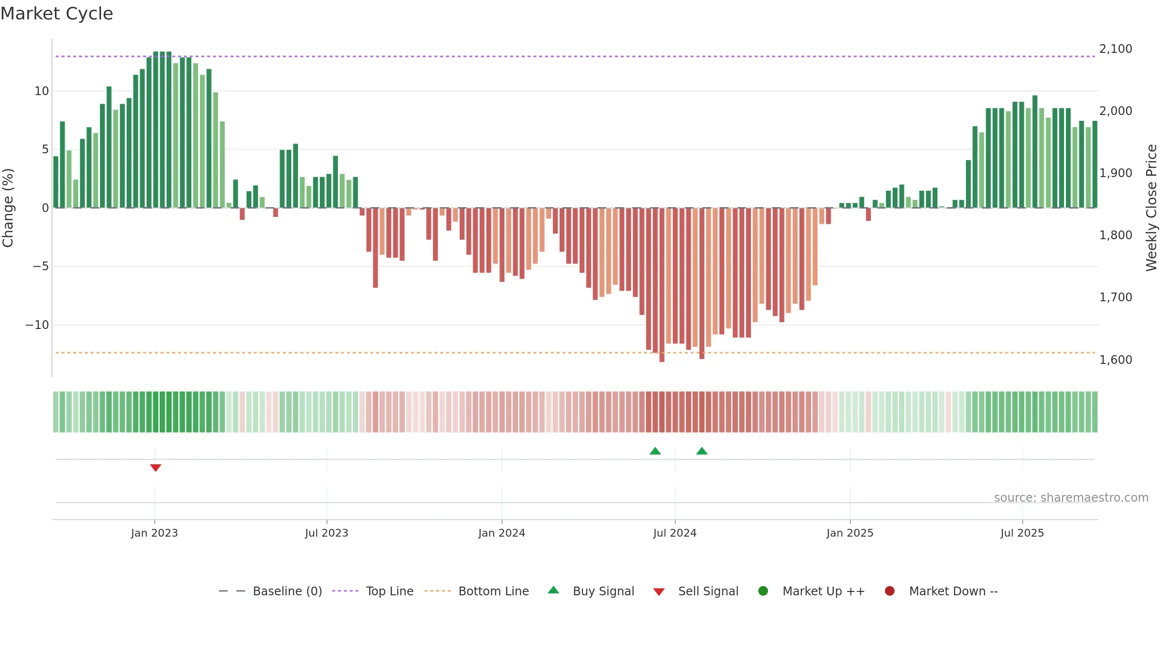The width and height of the screenshot is (1165, 655).
Task: Toggle the Market Up ++ legend item
Action: click(811, 591)
